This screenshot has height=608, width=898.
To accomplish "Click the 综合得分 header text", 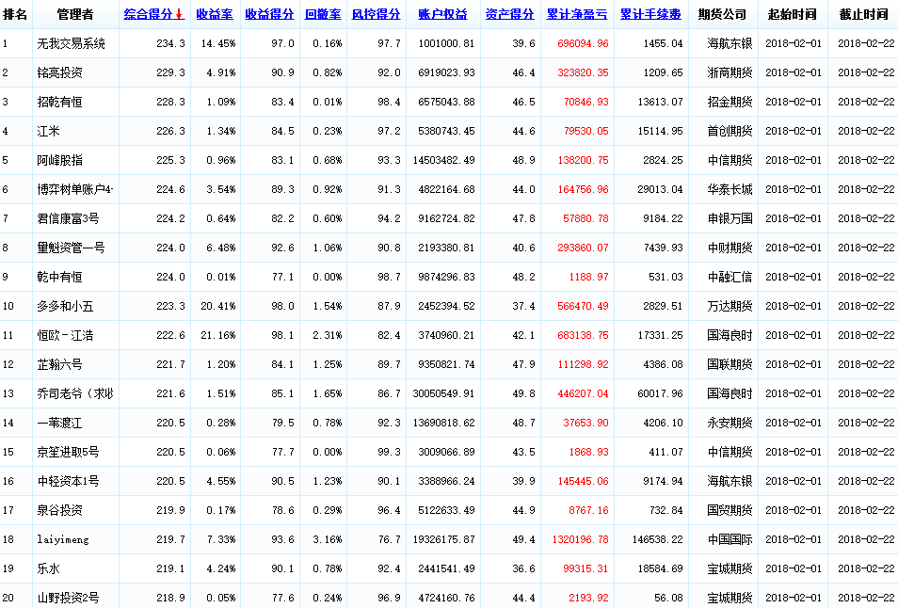I will point(149,15).
